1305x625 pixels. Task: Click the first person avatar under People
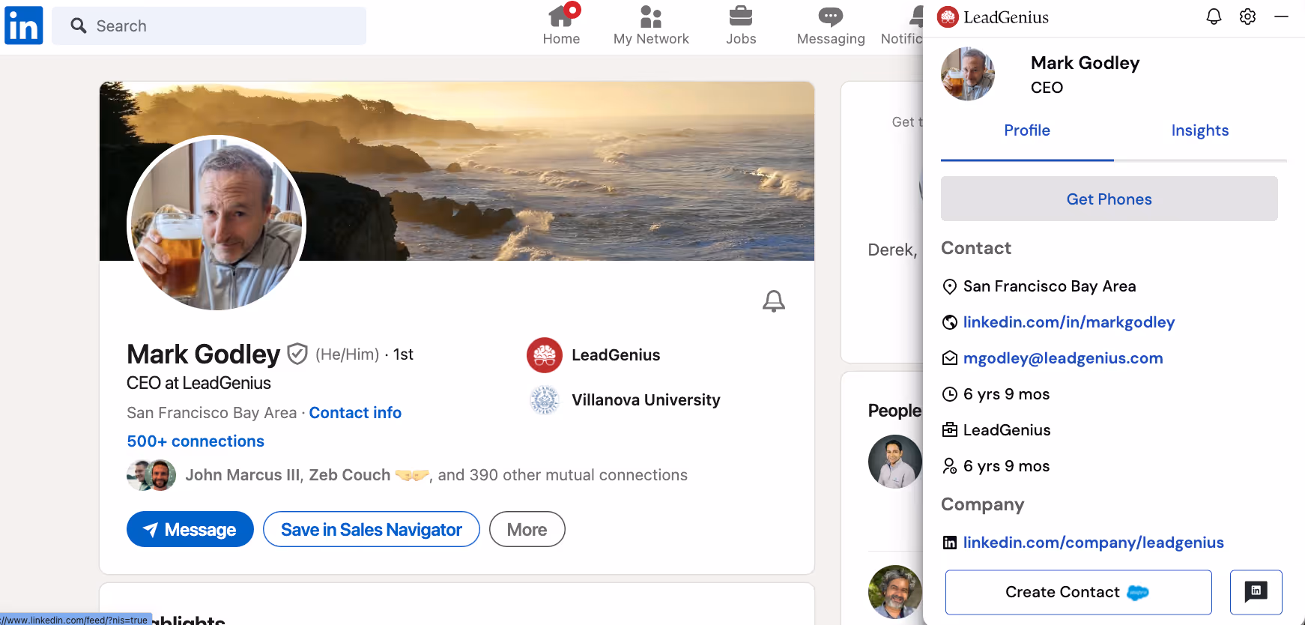pos(895,462)
